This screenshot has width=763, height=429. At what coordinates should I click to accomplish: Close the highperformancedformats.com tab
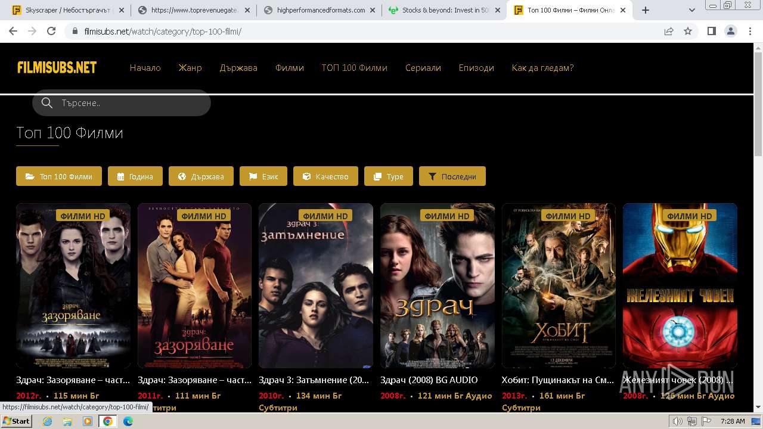click(x=373, y=10)
